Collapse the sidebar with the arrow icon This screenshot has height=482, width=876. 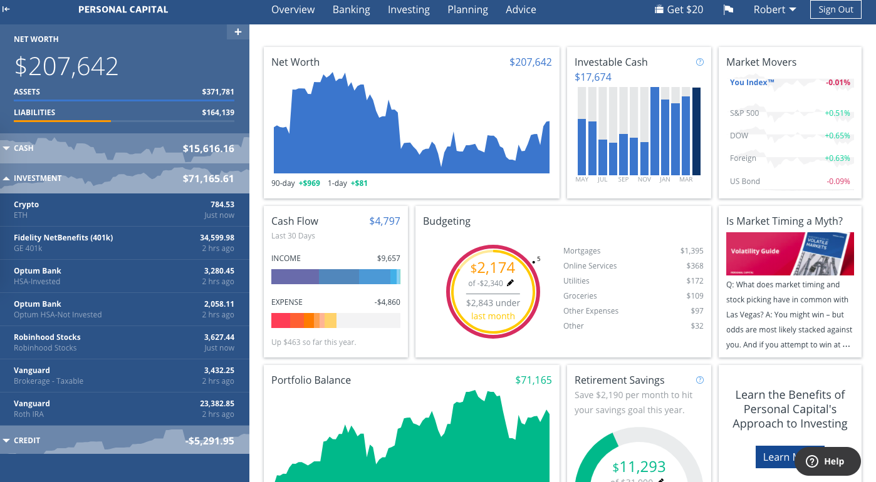pos(6,9)
